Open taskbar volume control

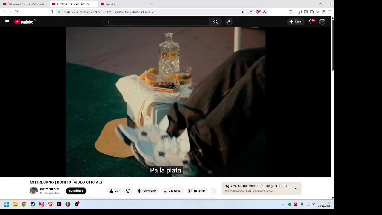point(313,204)
